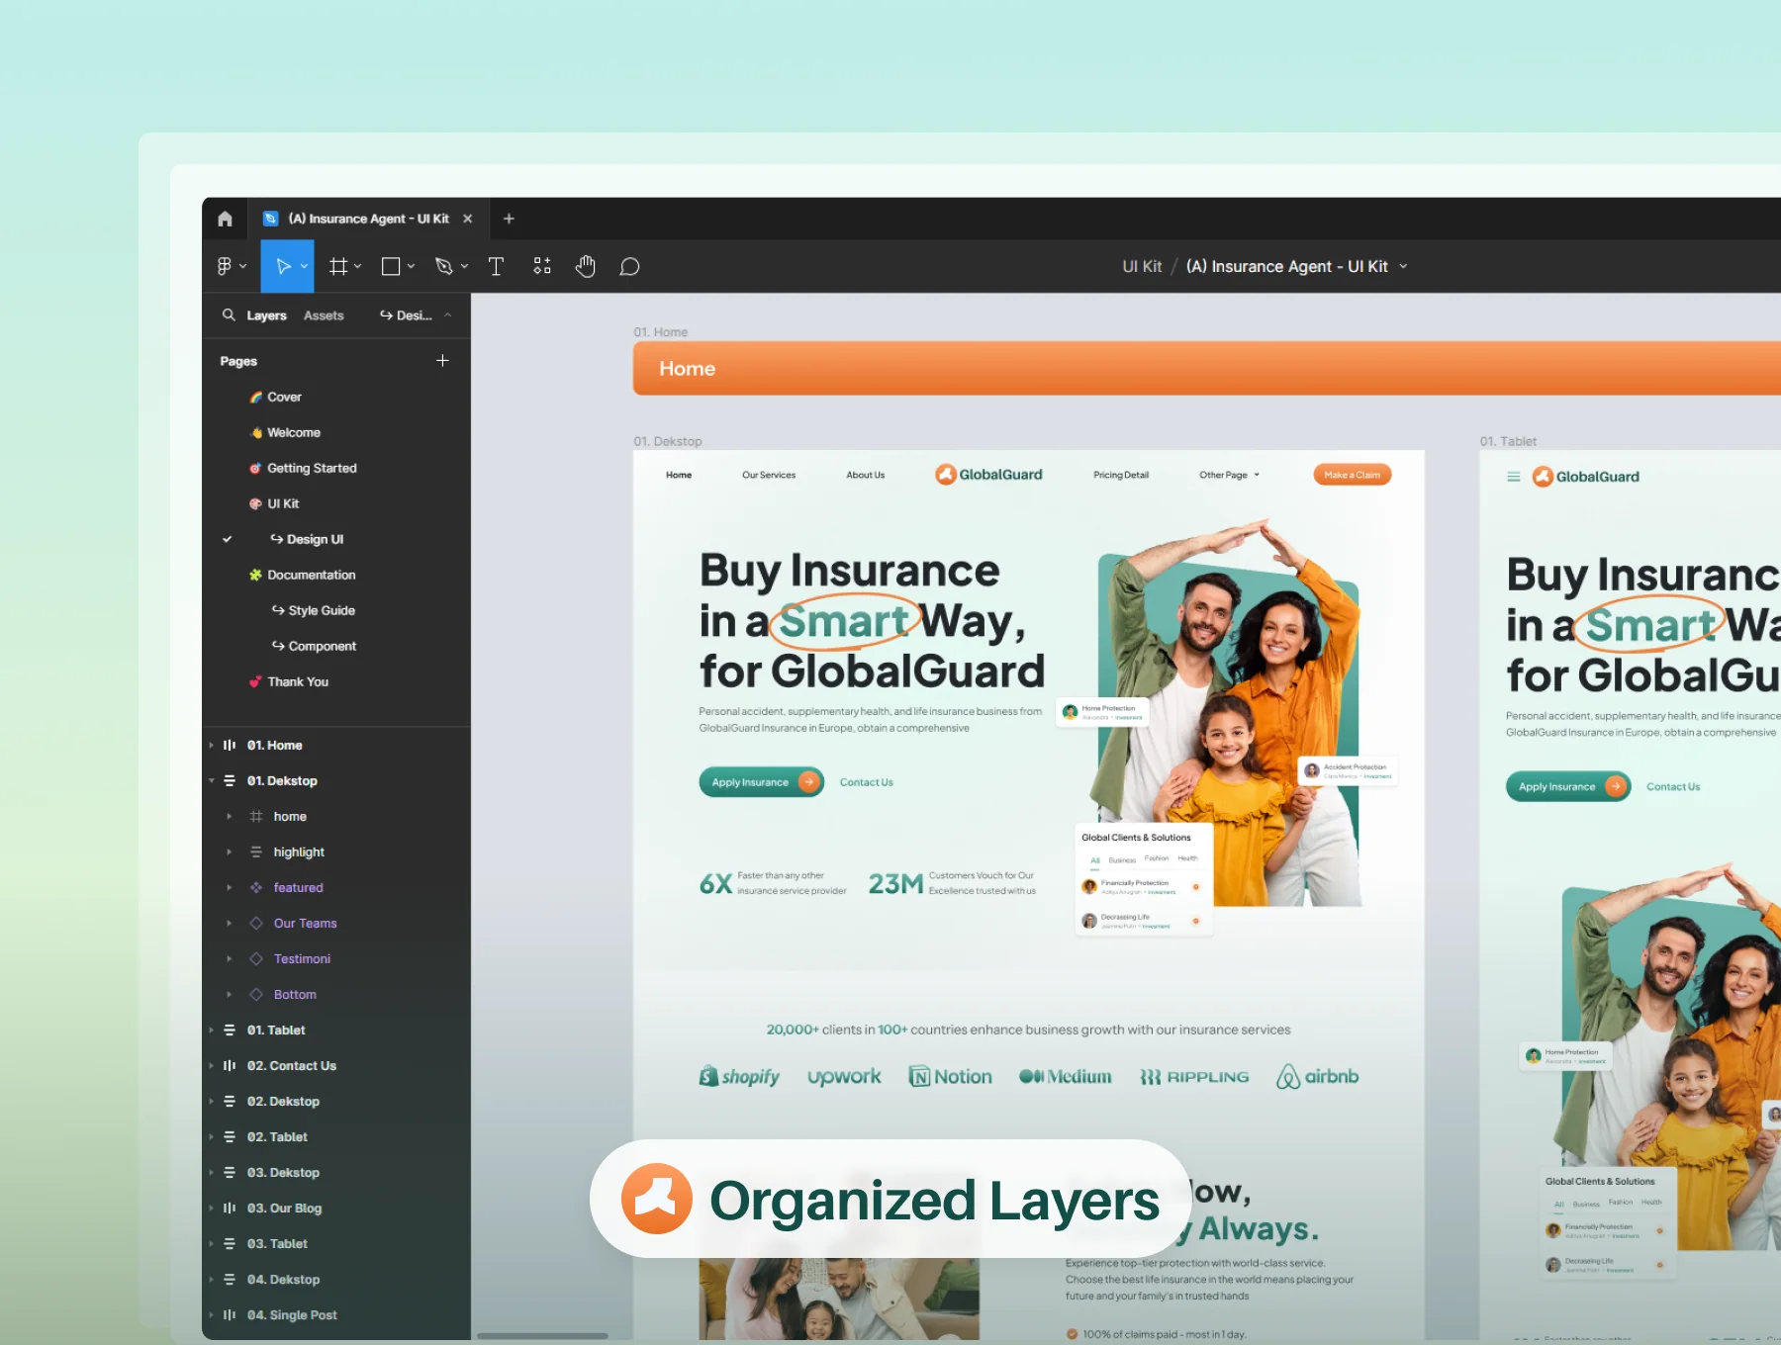Screen dimensions: 1781x1345
Task: Click the Figma home icon
Action: click(x=225, y=219)
